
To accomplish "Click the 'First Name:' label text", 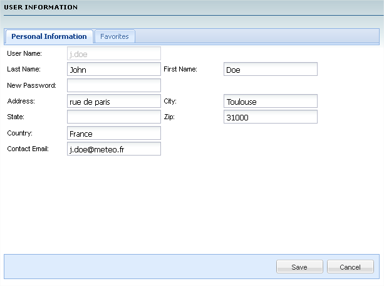I will tap(180, 69).
